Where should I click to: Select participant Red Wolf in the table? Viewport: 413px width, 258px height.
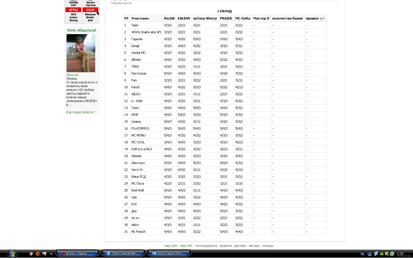[x=138, y=190]
